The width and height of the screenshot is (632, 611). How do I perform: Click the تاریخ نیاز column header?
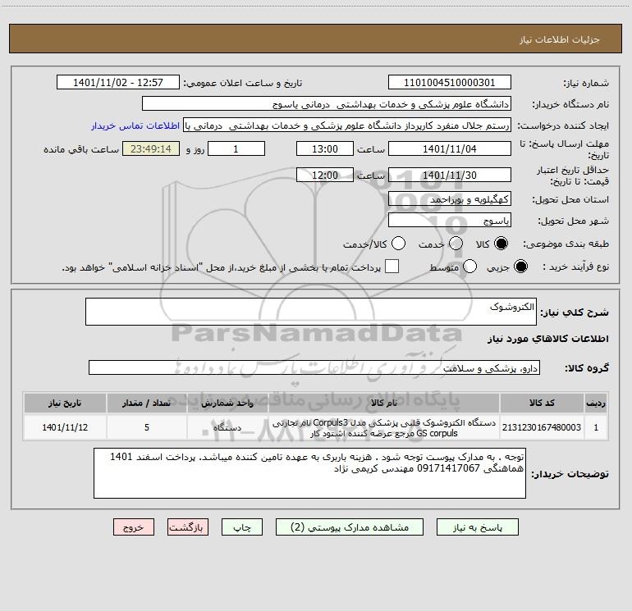(65, 404)
